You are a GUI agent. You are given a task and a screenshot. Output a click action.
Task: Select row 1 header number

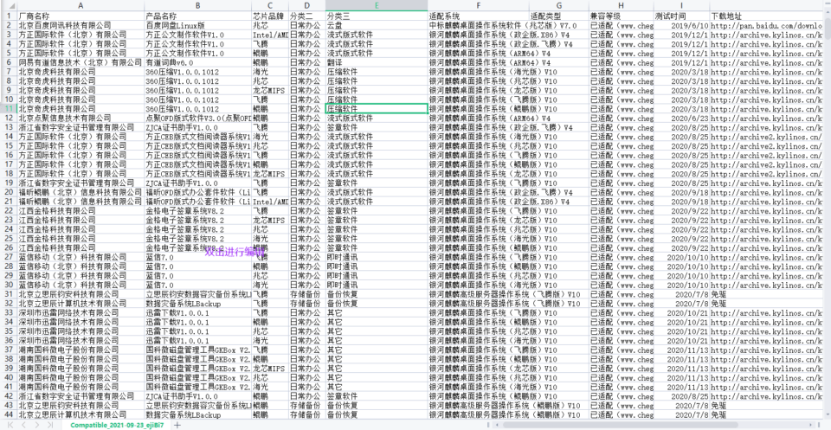[9, 16]
